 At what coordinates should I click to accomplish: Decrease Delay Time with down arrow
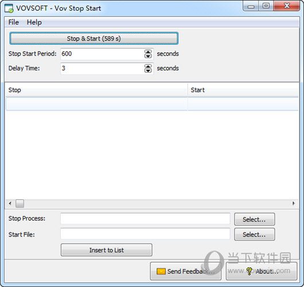pos(148,71)
